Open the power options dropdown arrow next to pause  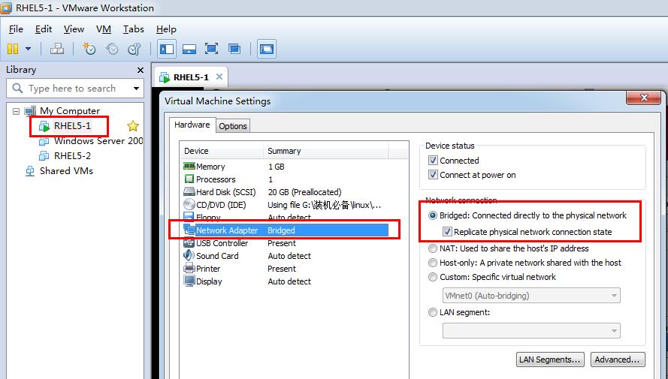[x=28, y=49]
